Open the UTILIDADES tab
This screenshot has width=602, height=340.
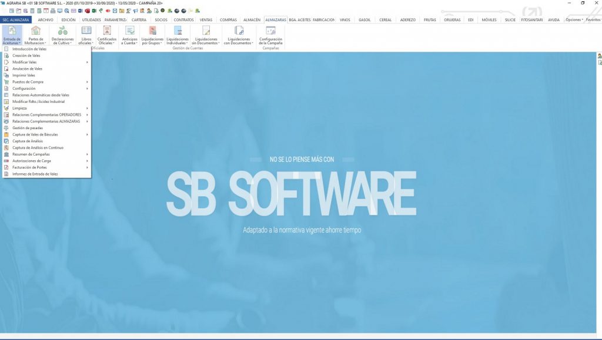(x=91, y=19)
